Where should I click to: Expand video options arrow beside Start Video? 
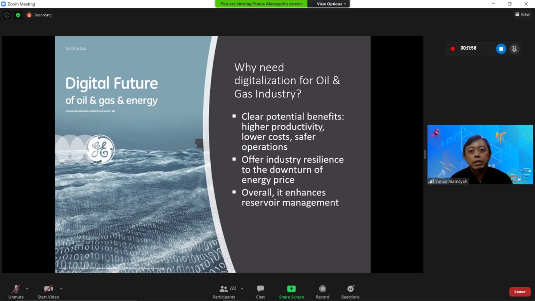tap(61, 289)
